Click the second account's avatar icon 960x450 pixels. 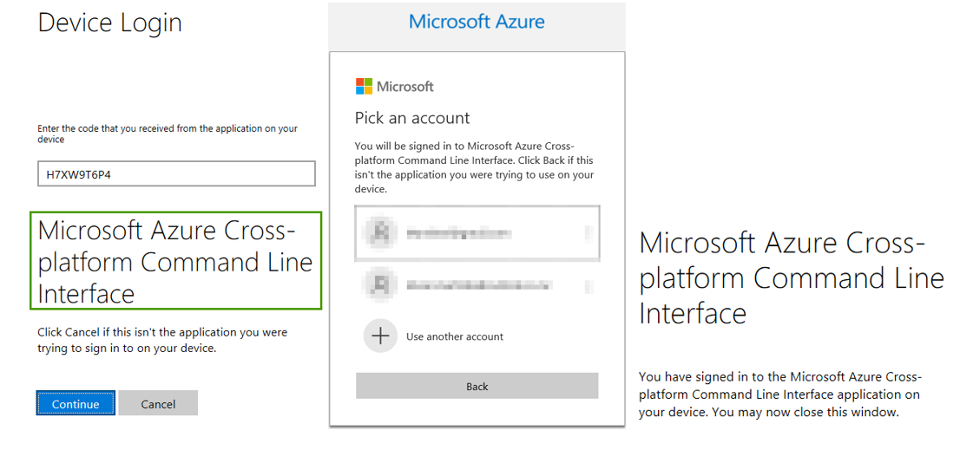(380, 284)
